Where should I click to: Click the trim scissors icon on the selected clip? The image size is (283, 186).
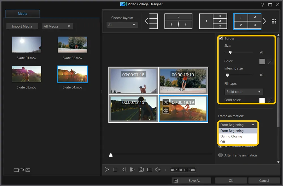tap(166, 102)
